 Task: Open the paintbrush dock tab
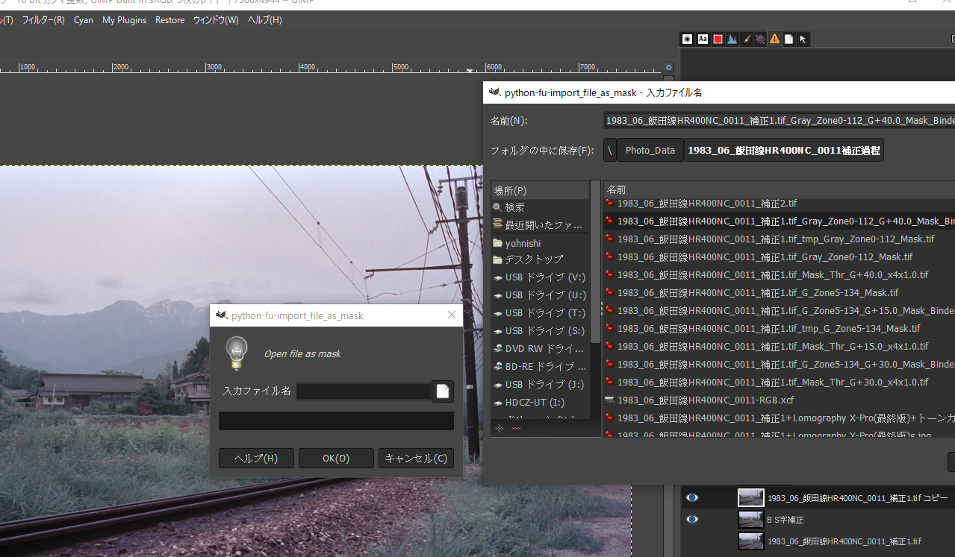pyautogui.click(x=746, y=40)
